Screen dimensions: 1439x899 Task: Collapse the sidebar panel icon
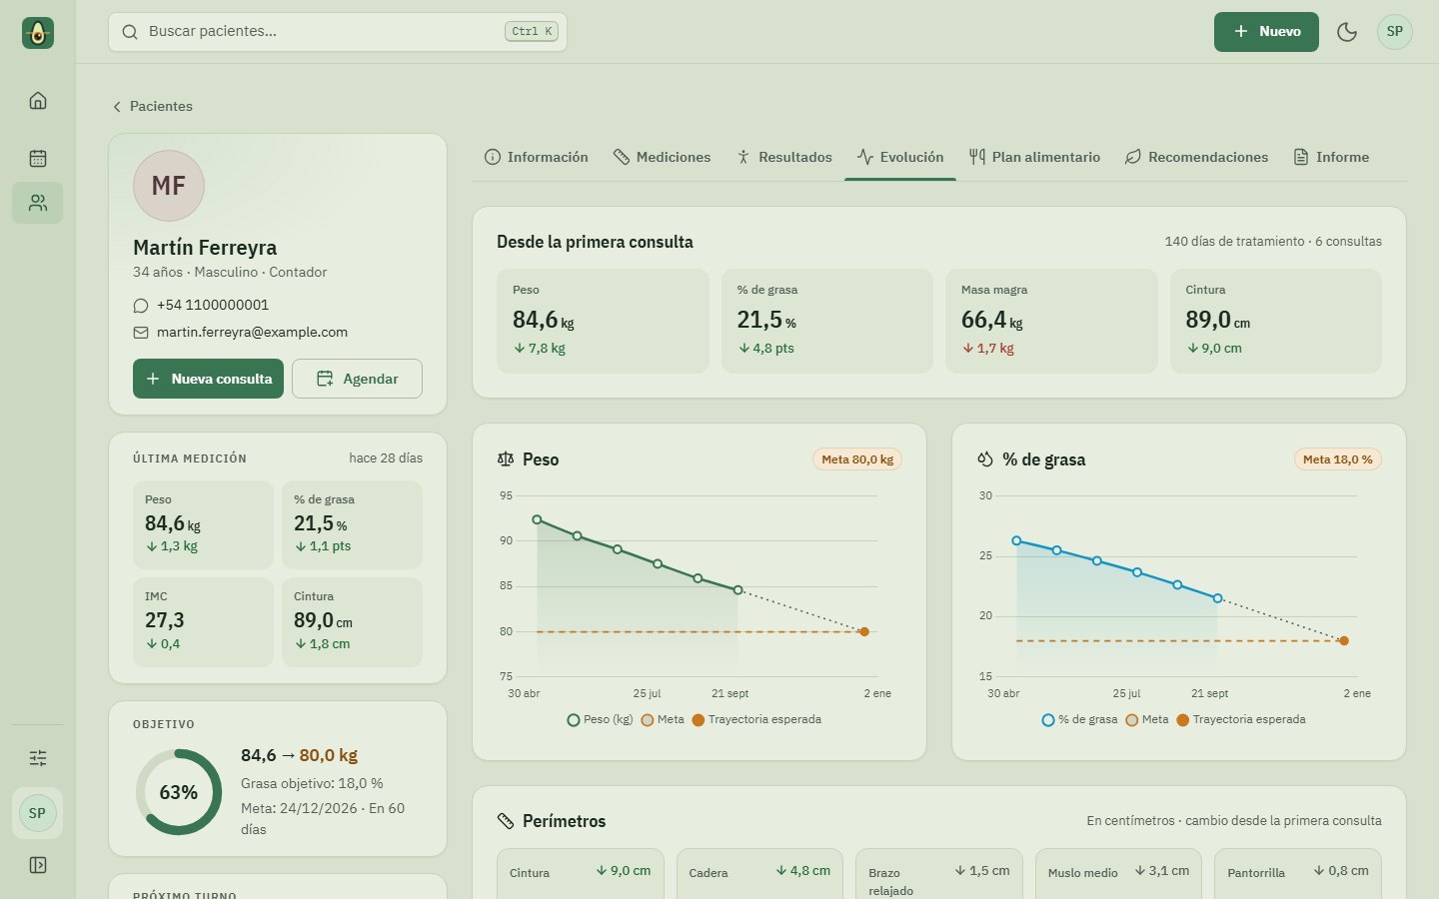[x=38, y=865]
